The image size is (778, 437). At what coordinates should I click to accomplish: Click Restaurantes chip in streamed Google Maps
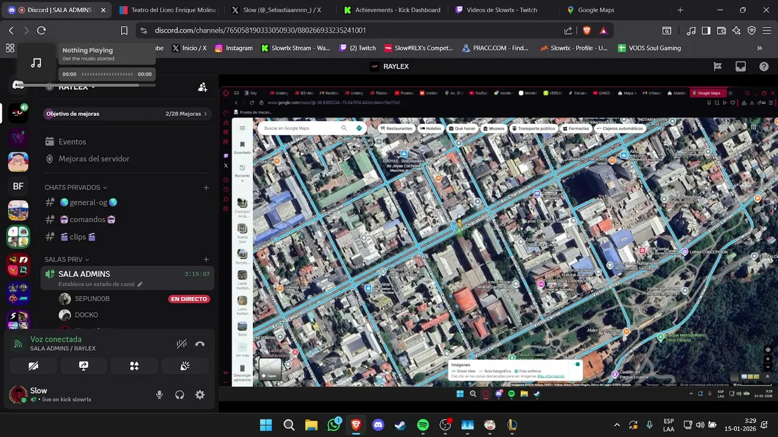coord(396,128)
